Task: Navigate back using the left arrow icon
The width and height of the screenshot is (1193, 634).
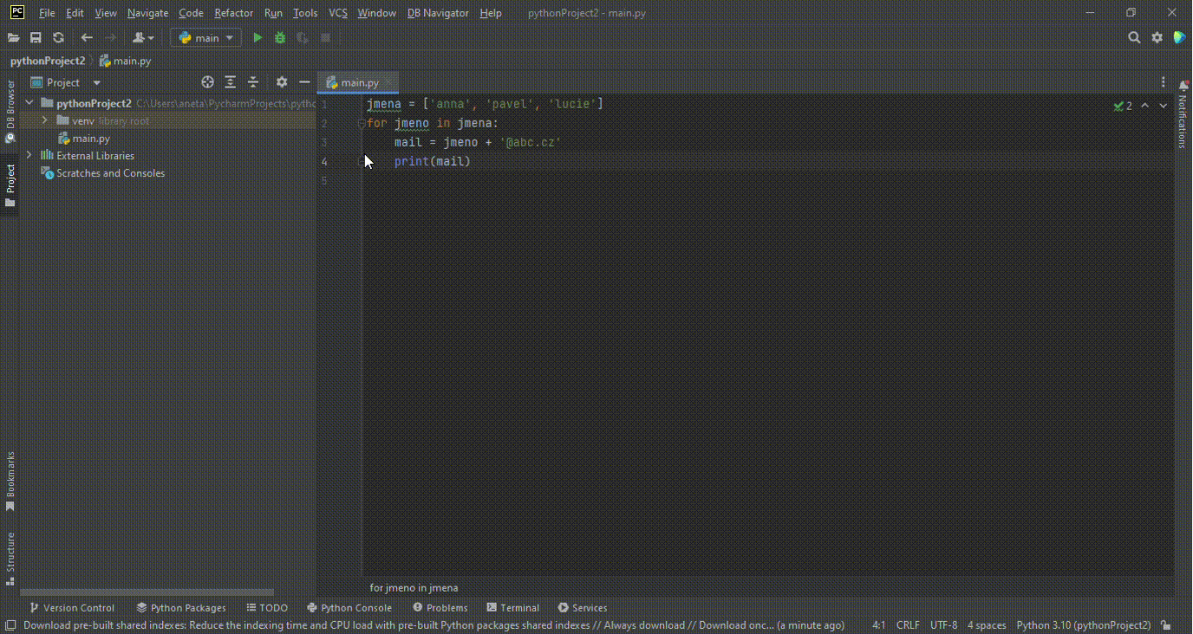Action: 86,37
